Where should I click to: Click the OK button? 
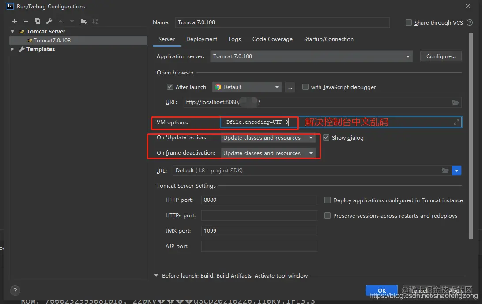click(x=381, y=290)
